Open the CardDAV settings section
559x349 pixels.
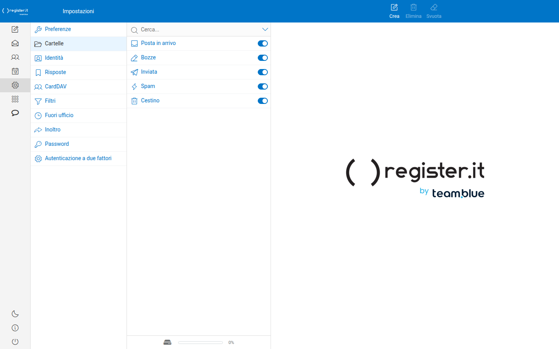coord(78,87)
